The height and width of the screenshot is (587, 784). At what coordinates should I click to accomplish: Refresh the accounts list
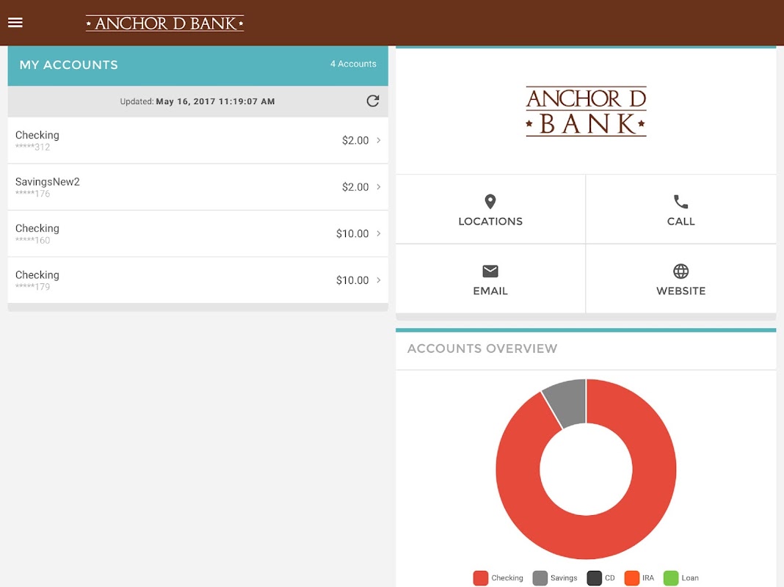[x=372, y=101]
